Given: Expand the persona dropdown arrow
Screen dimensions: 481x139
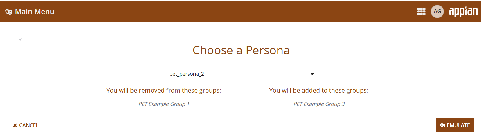Looking at the screenshot, I should [x=312, y=74].
